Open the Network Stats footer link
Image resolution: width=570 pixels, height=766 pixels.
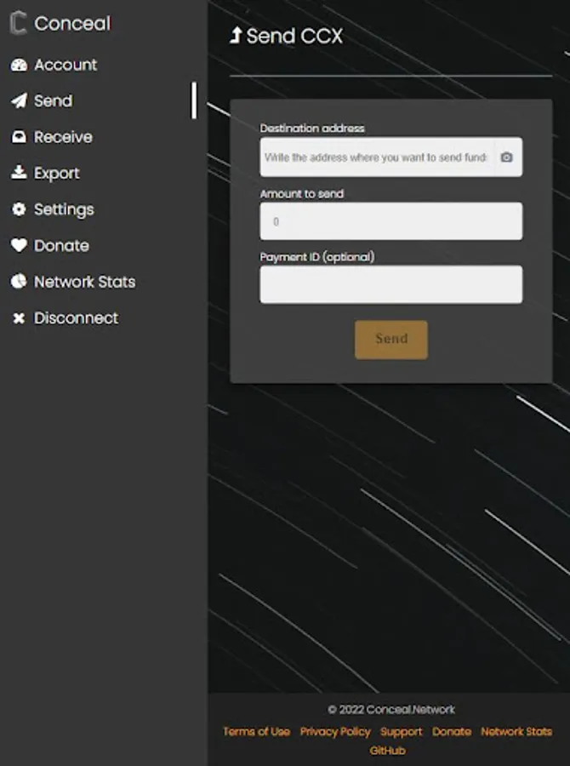[x=516, y=731]
